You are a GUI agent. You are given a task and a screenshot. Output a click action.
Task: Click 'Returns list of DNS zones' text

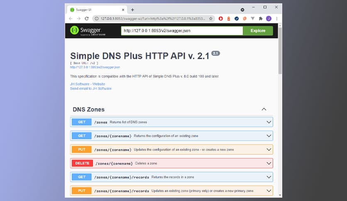click(x=128, y=122)
